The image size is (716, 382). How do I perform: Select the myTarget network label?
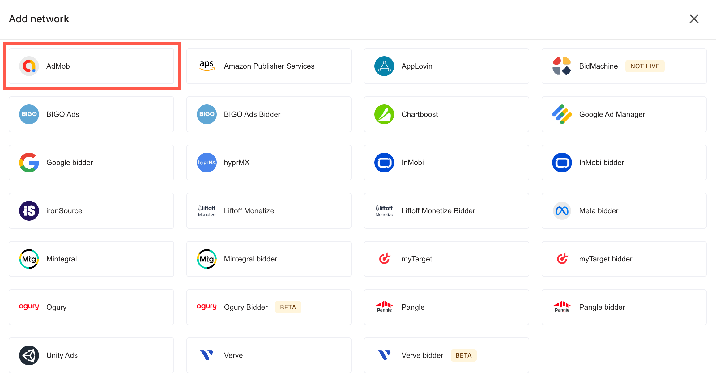pyautogui.click(x=417, y=259)
